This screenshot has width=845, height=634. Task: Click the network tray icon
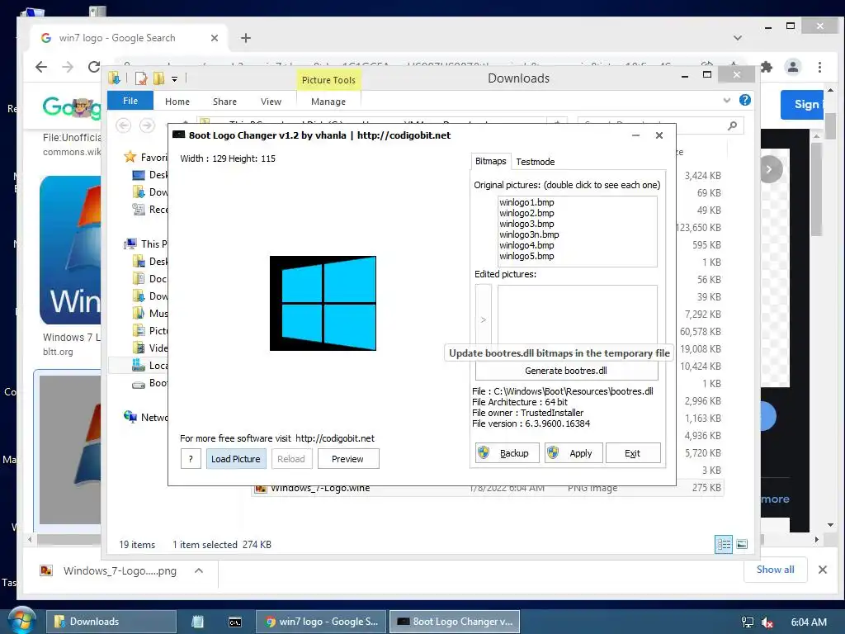[748, 622]
